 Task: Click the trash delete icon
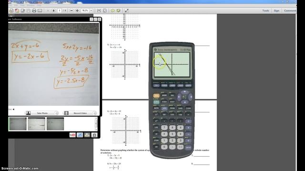[94, 135]
